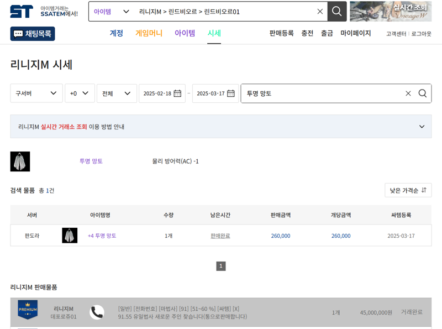The image size is (442, 329).
Task: Click the 로그아웃 link
Action: [x=421, y=34]
